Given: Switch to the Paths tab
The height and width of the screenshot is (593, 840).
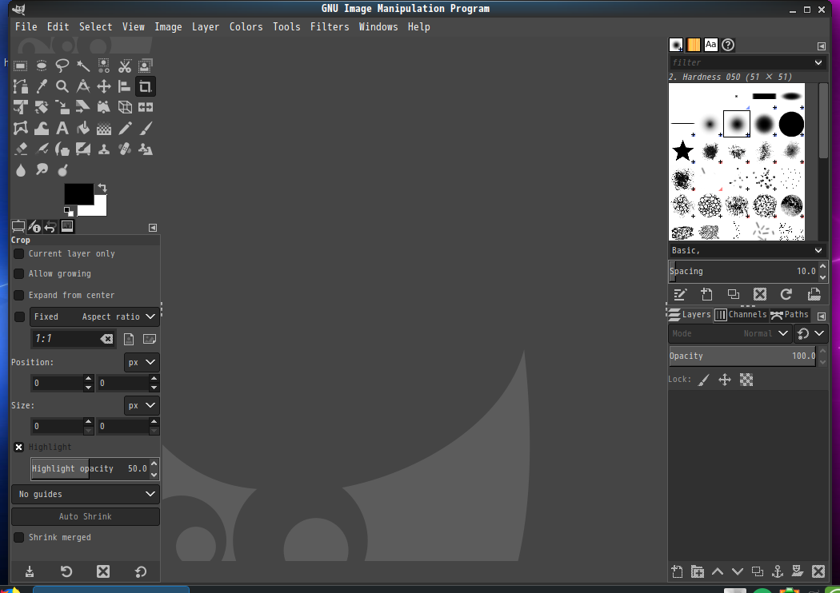Looking at the screenshot, I should pos(790,315).
